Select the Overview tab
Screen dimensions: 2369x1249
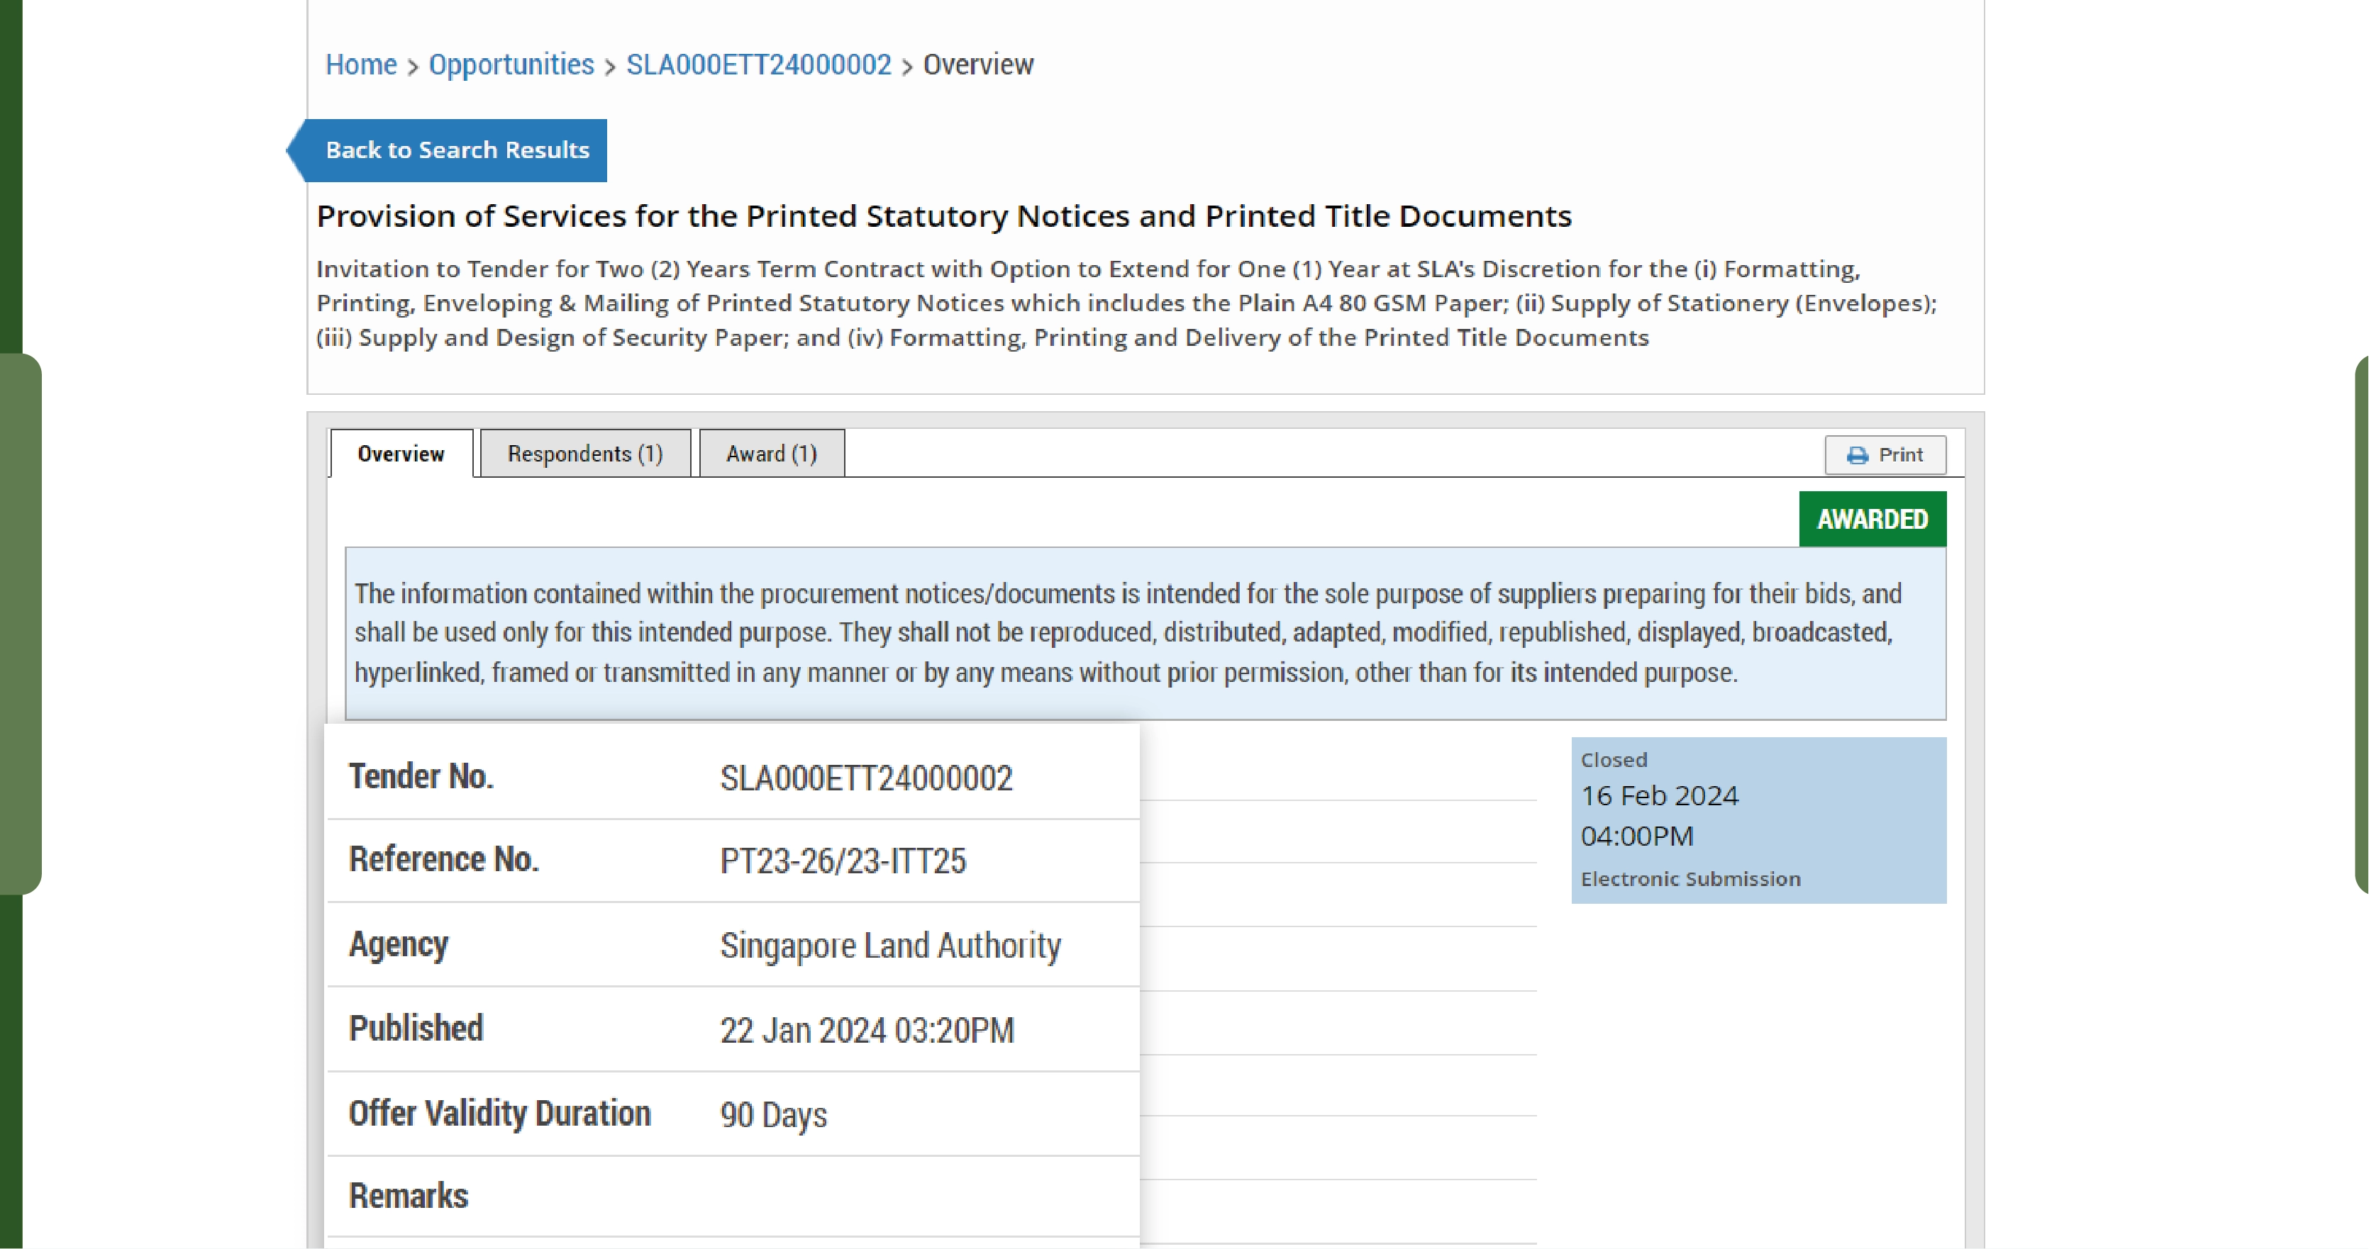(398, 452)
